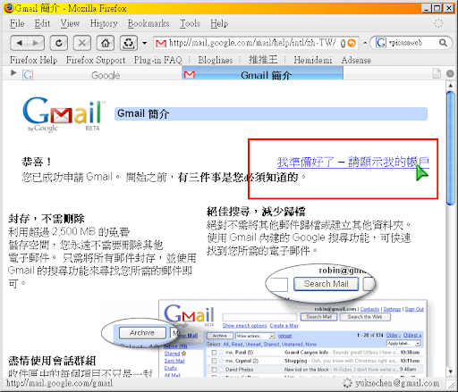Open the Bloglines bookmark

point(216,60)
